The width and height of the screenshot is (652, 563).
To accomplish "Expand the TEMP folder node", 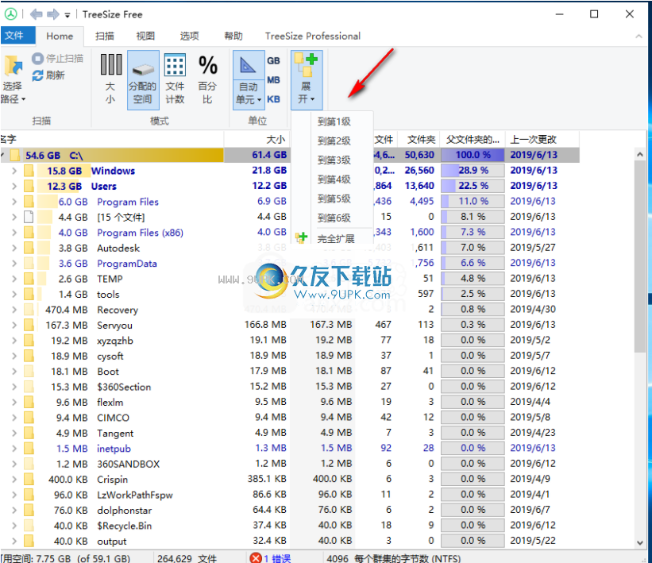I will coord(14,279).
